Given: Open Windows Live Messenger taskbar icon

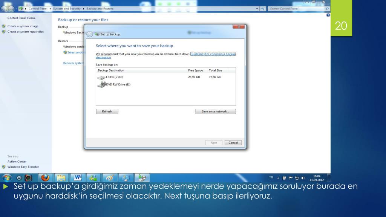Looking at the screenshot, I should tap(93, 178).
